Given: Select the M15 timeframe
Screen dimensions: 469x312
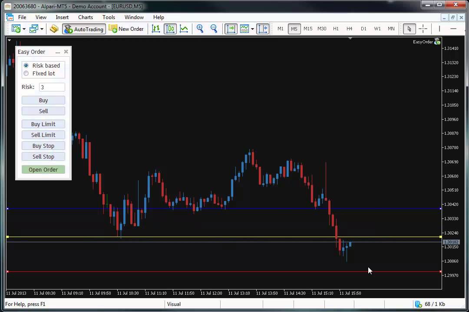Looking at the screenshot, I should tap(308, 29).
